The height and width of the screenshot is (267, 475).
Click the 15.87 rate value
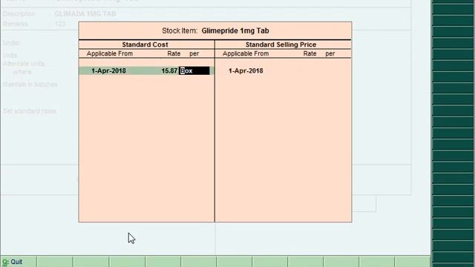click(x=169, y=71)
